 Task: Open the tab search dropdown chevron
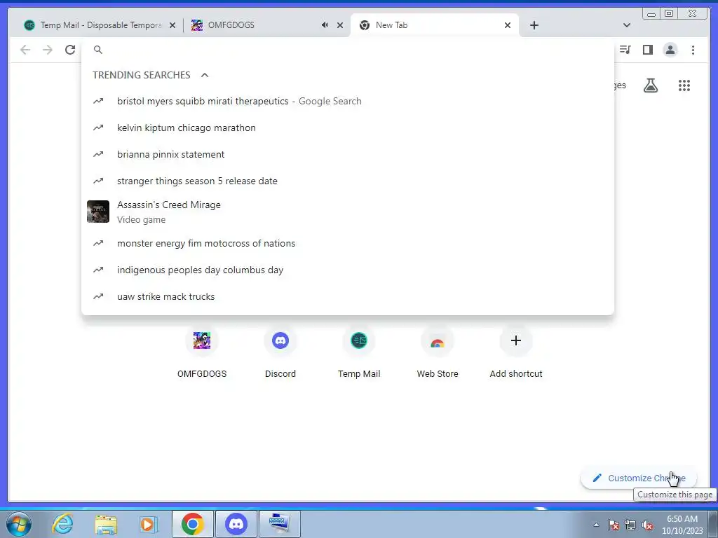pos(627,25)
